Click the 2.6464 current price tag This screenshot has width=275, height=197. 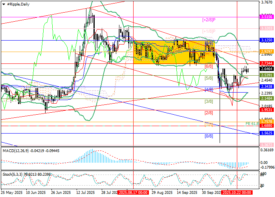click(267, 68)
